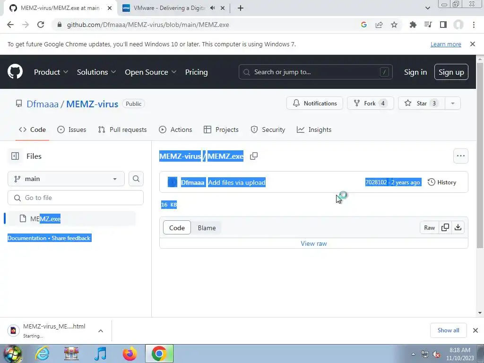
Task: Open the download item options chevron
Action: coord(101,330)
